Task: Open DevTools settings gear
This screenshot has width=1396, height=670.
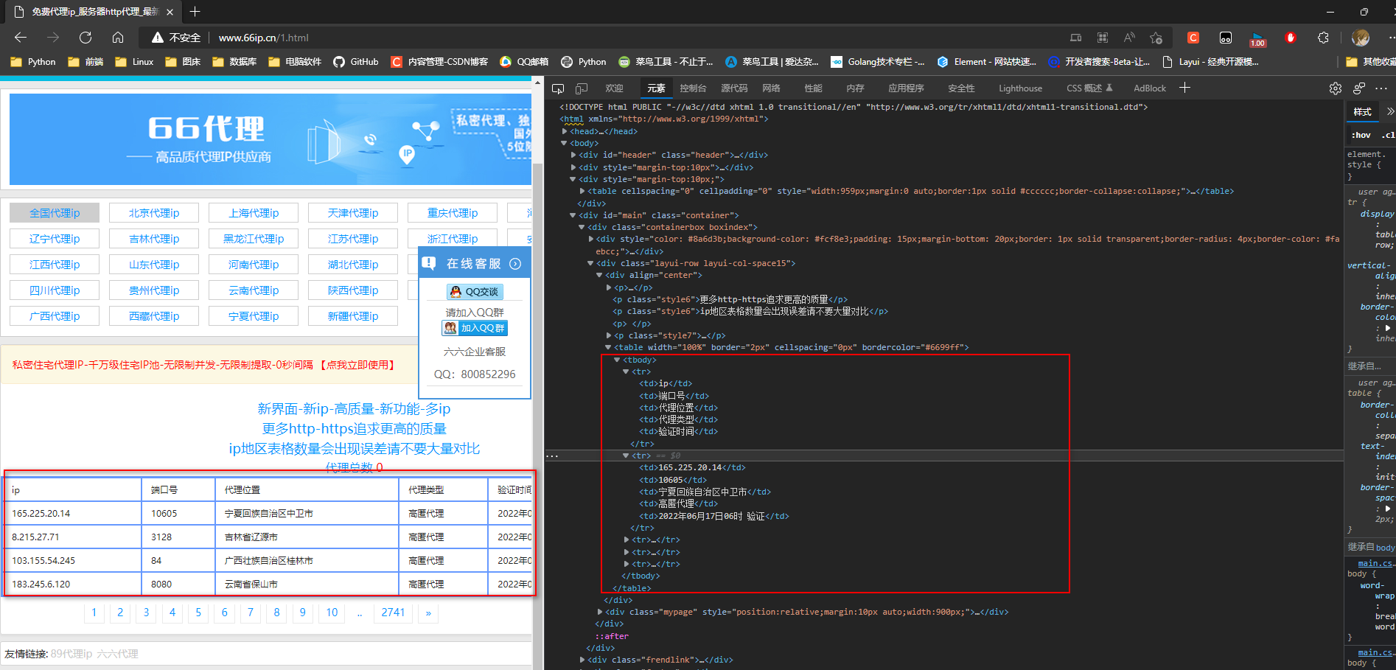Action: coord(1336,88)
